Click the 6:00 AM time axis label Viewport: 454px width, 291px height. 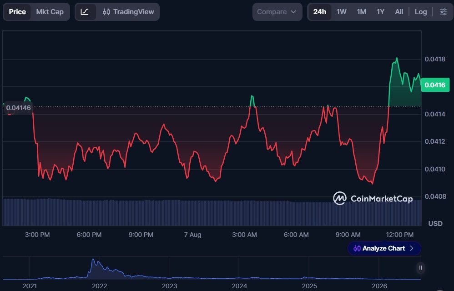coord(296,235)
